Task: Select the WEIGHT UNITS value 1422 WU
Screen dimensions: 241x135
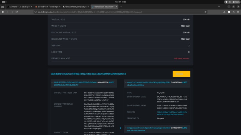Action: (x=185, y=26)
